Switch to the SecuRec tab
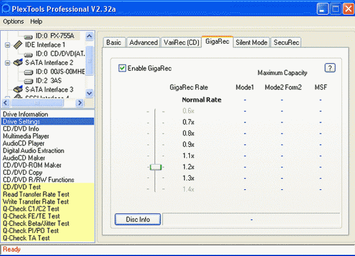The height and width of the screenshot is (256, 355). [x=286, y=43]
